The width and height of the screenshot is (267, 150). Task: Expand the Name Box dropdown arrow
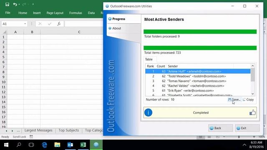tap(25, 24)
